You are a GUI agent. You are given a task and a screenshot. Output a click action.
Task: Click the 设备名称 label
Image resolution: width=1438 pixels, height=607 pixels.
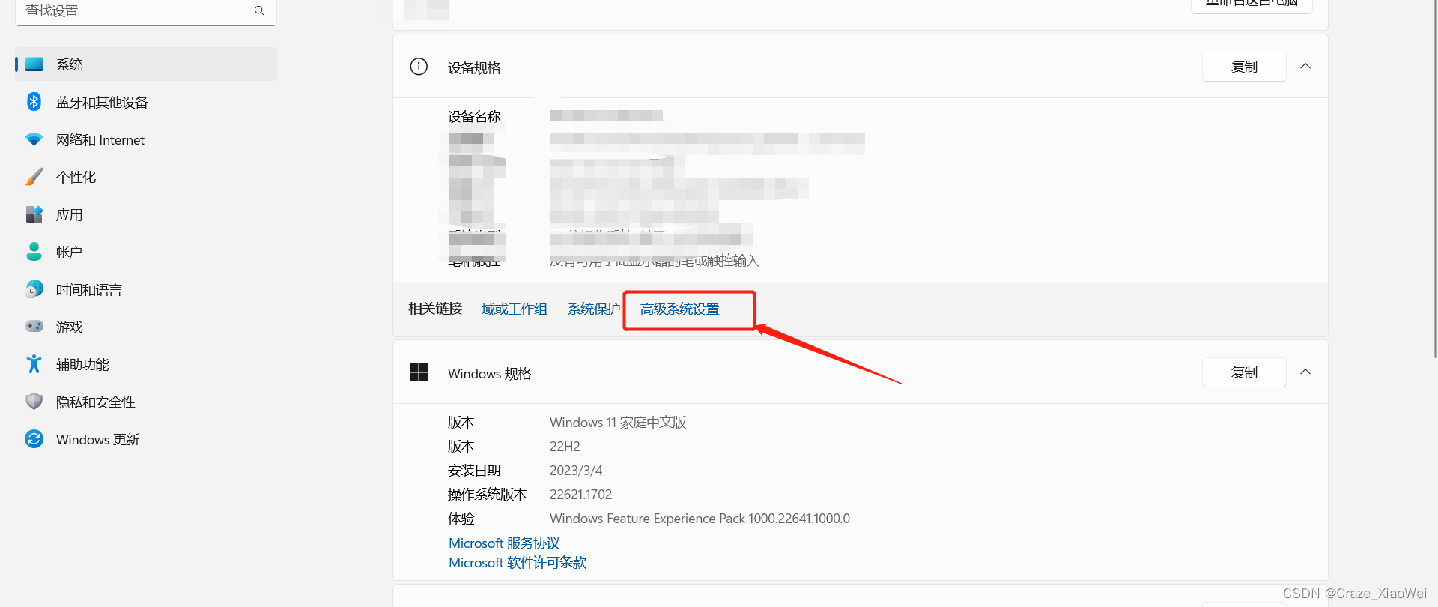(x=474, y=116)
